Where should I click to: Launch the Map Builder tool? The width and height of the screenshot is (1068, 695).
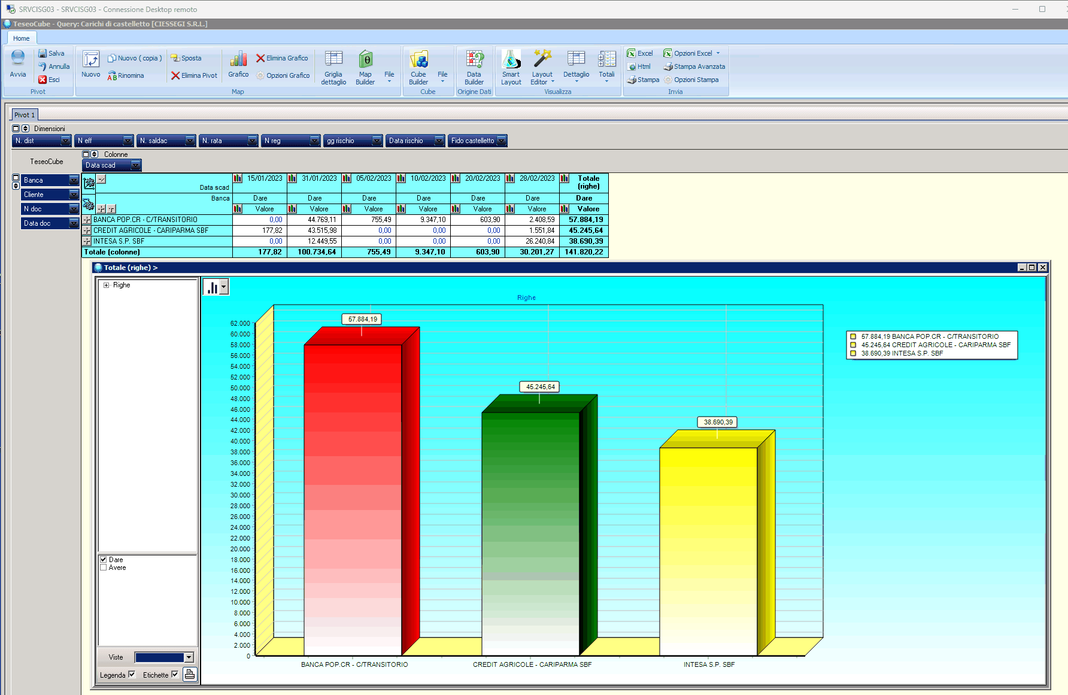tap(365, 68)
